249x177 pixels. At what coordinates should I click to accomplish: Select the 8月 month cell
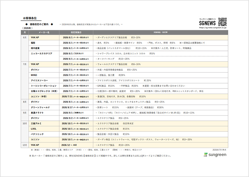pyautogui.click(x=25, y=105)
